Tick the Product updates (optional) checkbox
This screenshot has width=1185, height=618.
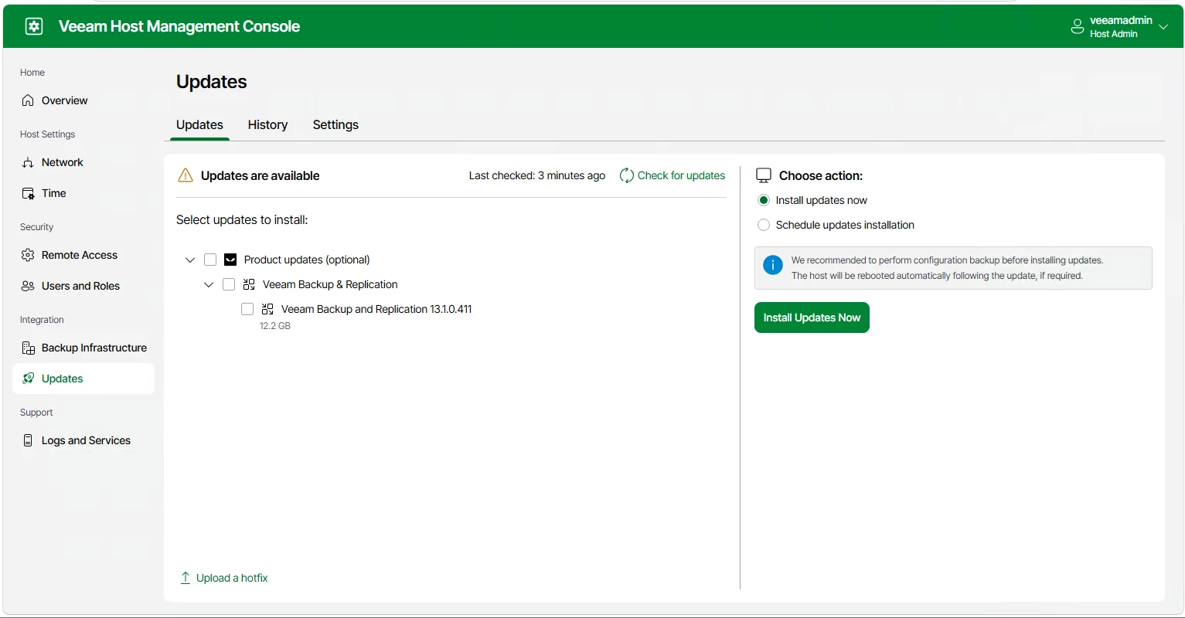pyautogui.click(x=210, y=260)
